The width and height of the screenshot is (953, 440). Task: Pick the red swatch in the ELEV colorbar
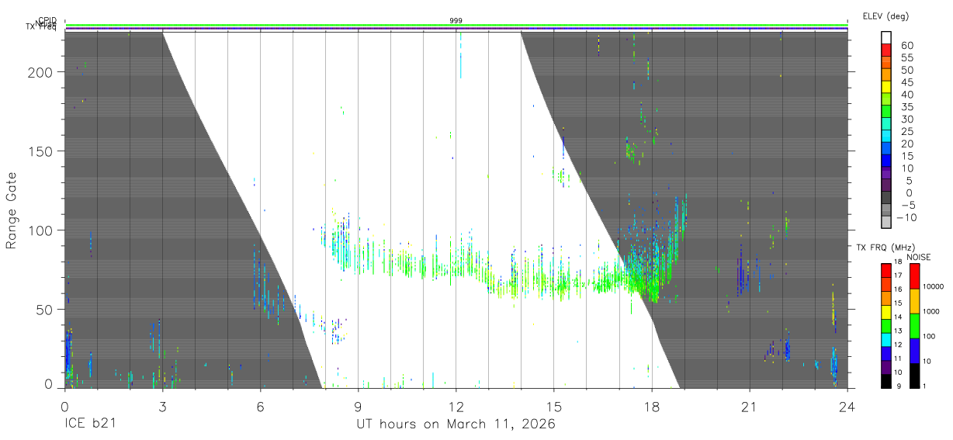pyautogui.click(x=885, y=50)
